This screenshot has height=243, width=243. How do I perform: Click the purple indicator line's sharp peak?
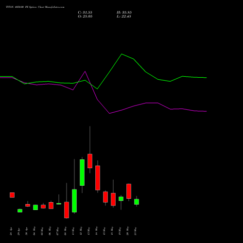click(x=85, y=71)
